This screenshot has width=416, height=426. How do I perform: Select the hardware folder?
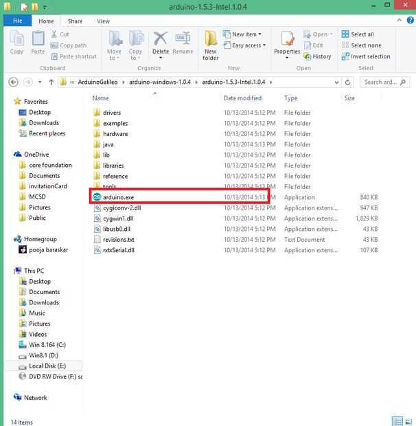tap(115, 134)
